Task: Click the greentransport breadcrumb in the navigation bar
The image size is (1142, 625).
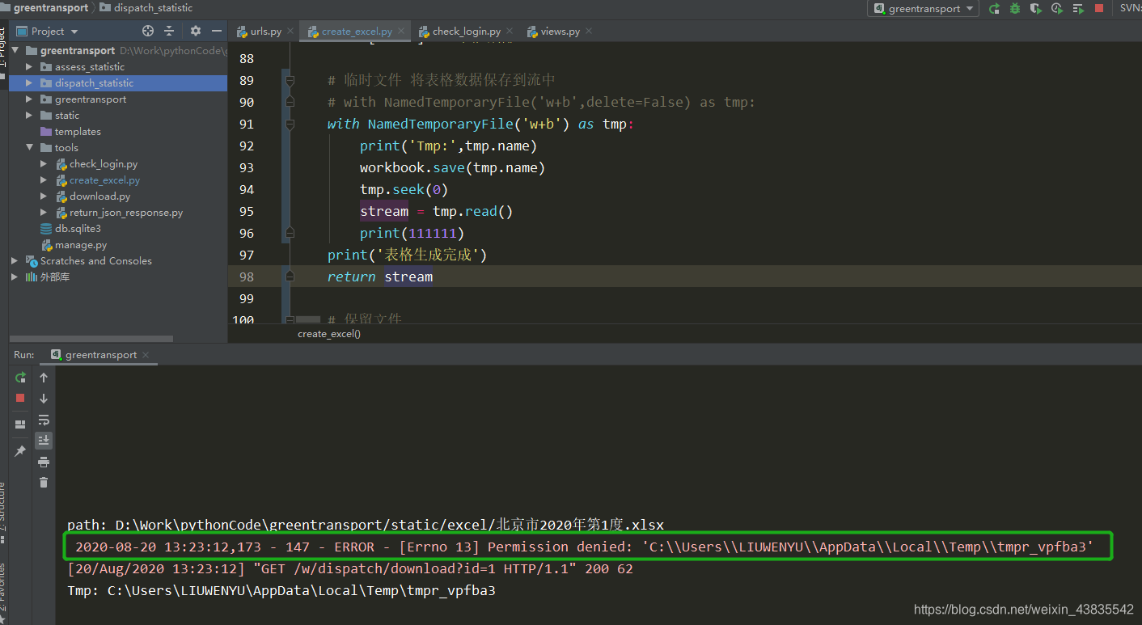Action: coord(50,7)
